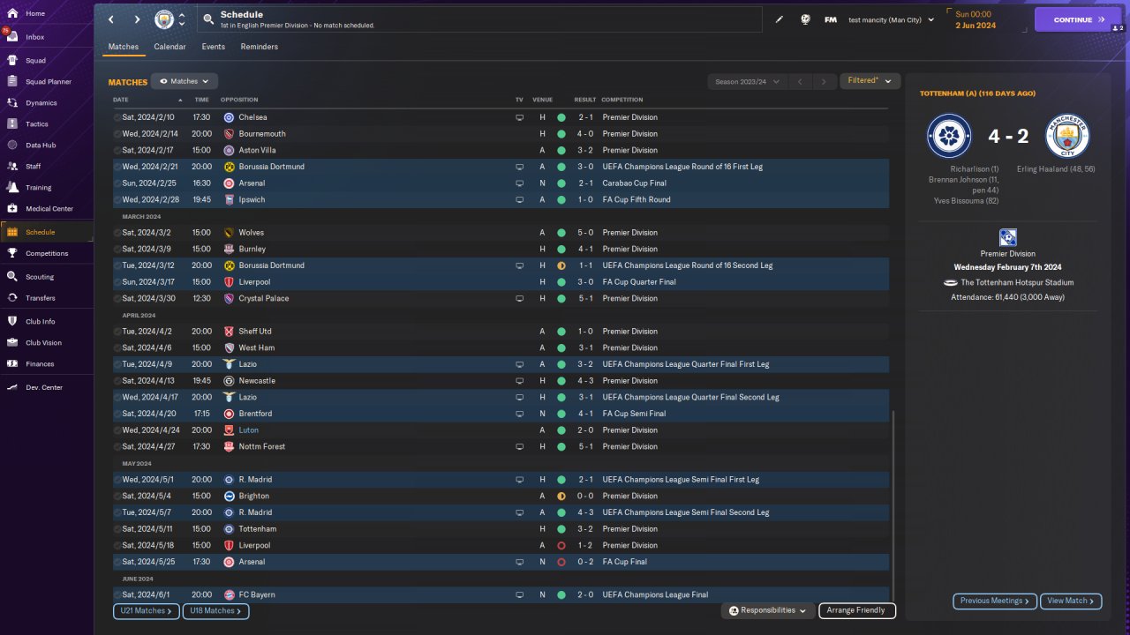Click the up/down chevrons beside the club badge
Viewport: 1130px width, 635px height.
pyautogui.click(x=182, y=19)
